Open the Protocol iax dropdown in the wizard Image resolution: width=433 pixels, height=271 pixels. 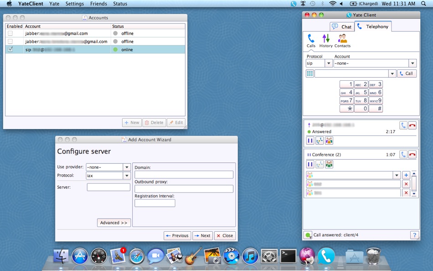click(126, 176)
